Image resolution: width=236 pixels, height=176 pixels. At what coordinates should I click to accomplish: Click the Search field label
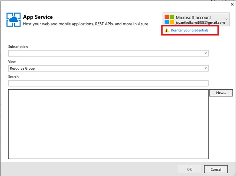[x=13, y=77]
